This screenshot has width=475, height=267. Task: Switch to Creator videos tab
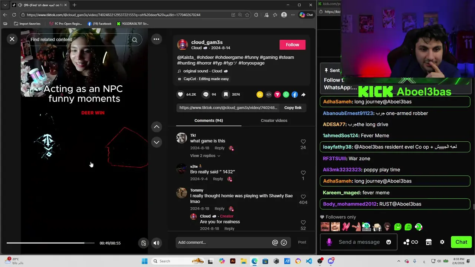[x=274, y=121]
